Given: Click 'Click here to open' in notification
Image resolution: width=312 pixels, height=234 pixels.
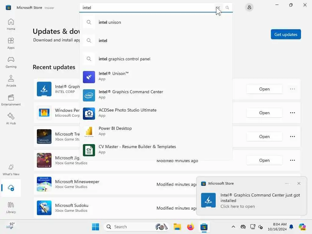Looking at the screenshot, I should pyautogui.click(x=237, y=206).
